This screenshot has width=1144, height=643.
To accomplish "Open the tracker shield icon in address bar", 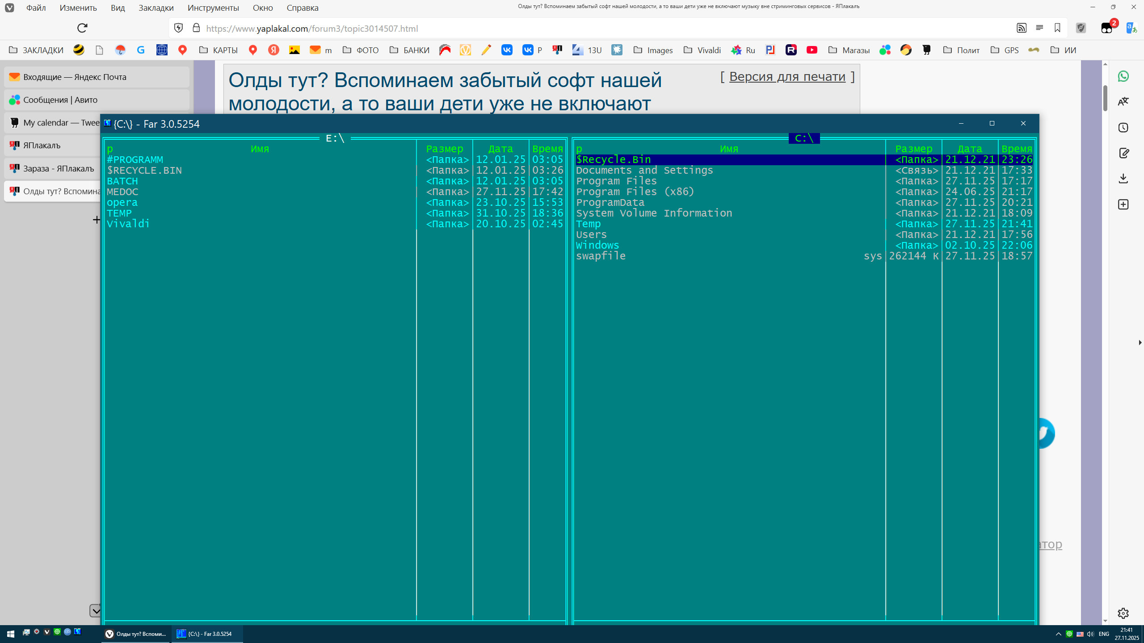I will pos(178,28).
